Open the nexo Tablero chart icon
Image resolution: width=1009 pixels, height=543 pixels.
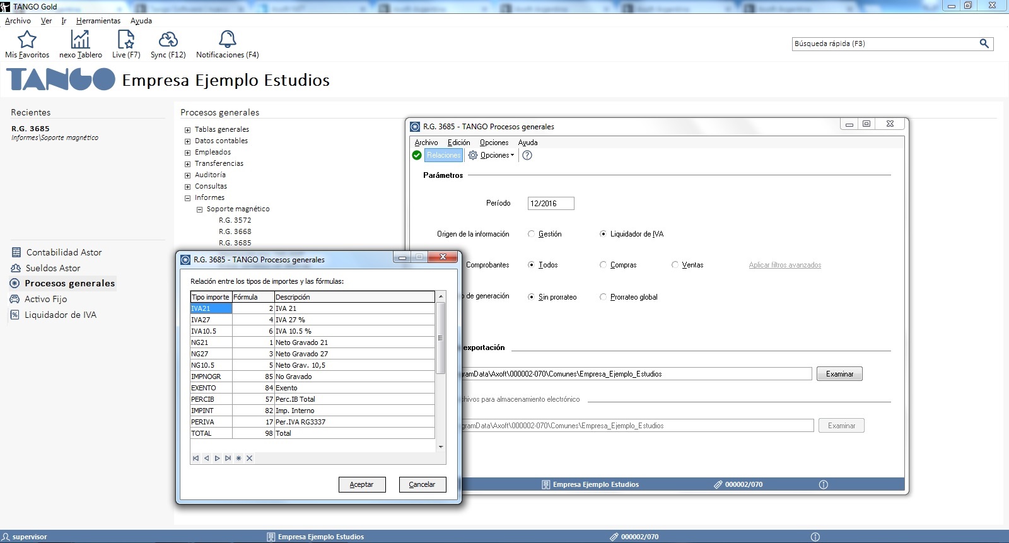pos(80,40)
